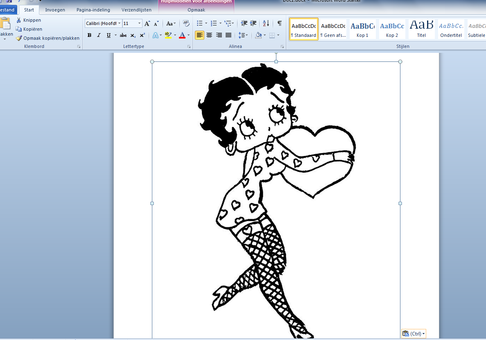Toggle italic formatting
This screenshot has height=340, width=486.
(99, 35)
